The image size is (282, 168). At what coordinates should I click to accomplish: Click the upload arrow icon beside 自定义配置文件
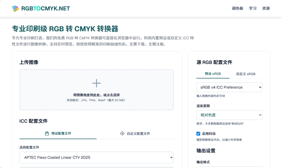tap(122, 134)
